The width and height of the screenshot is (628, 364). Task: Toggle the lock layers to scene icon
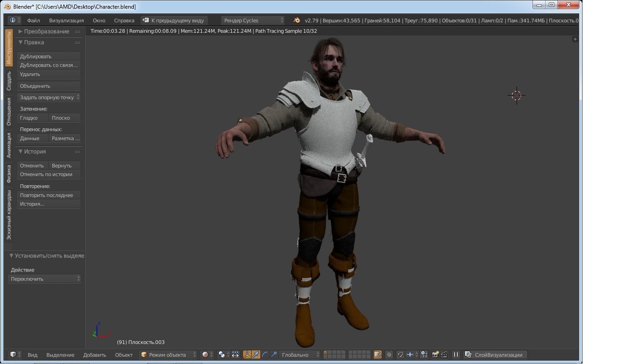(377, 355)
